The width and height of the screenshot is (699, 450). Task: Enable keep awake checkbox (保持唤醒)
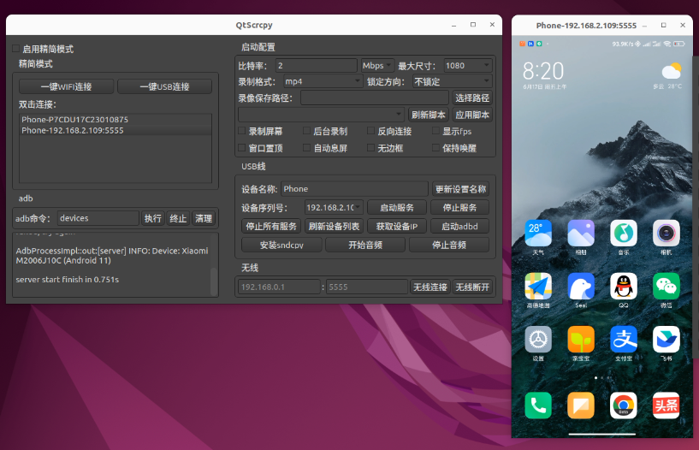pyautogui.click(x=436, y=147)
